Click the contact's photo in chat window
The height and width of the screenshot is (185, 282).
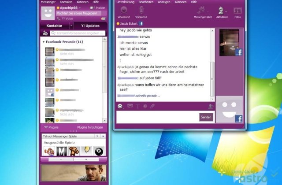[x=229, y=43]
